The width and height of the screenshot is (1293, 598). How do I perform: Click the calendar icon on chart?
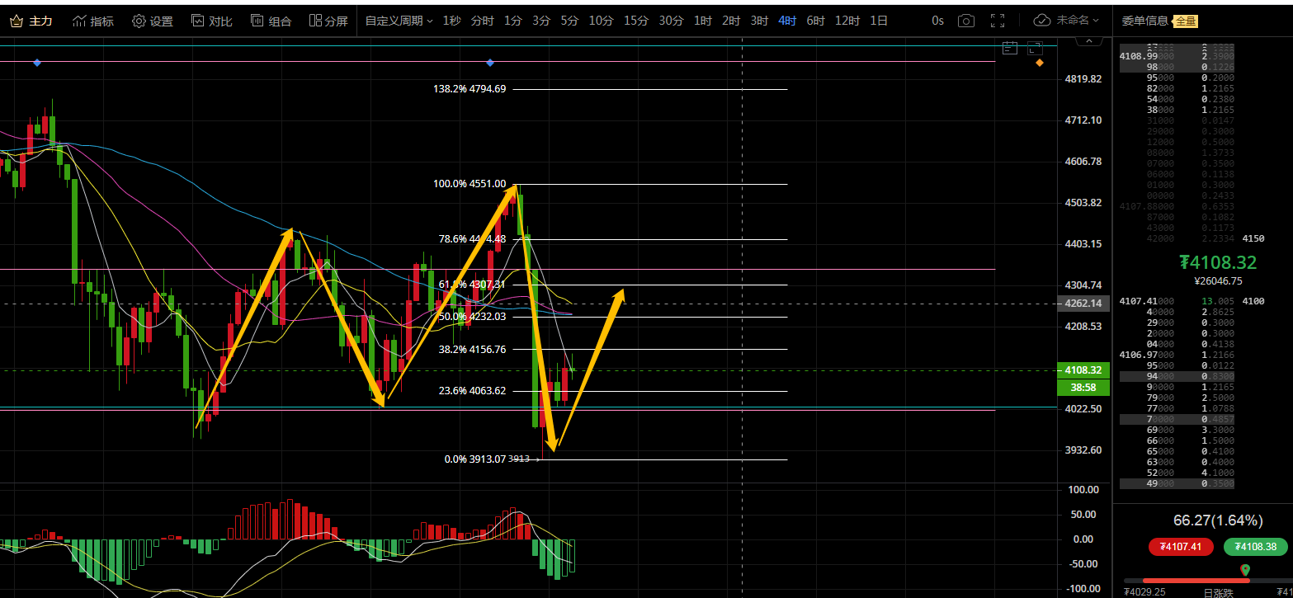point(1010,49)
